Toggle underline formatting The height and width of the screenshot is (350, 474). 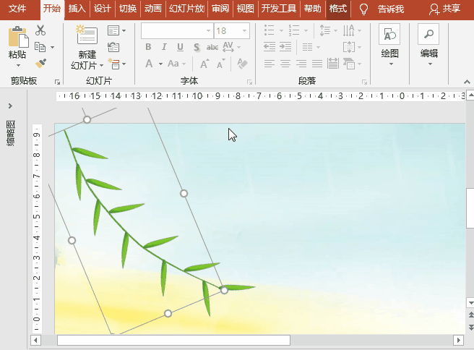pos(180,47)
